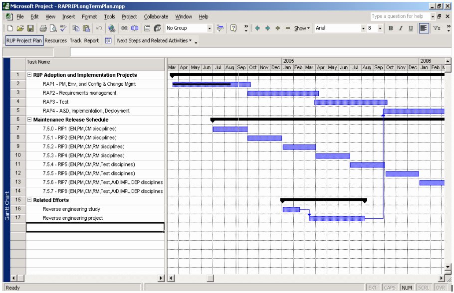
Task: Open a file with the folder icon
Action: (x=20, y=28)
